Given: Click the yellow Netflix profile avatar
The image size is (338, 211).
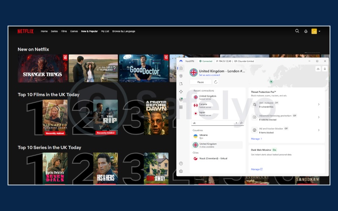Looking at the screenshot, I should click(314, 31).
